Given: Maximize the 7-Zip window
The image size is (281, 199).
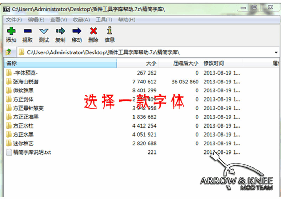Looking at the screenshot, I should click(x=254, y=7).
